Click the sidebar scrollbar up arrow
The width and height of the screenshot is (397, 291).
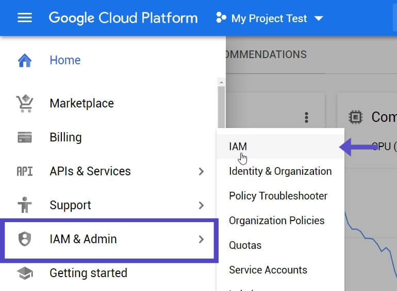[221, 82]
